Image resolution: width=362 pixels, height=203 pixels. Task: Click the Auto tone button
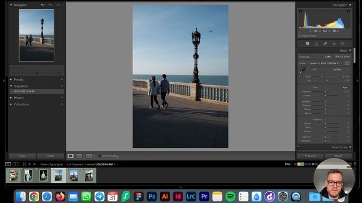click(345, 87)
